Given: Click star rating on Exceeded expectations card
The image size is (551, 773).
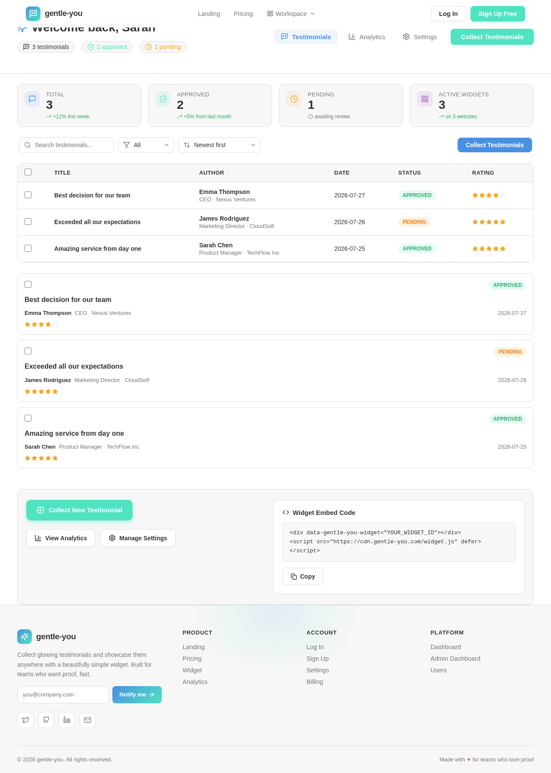Looking at the screenshot, I should [x=41, y=391].
